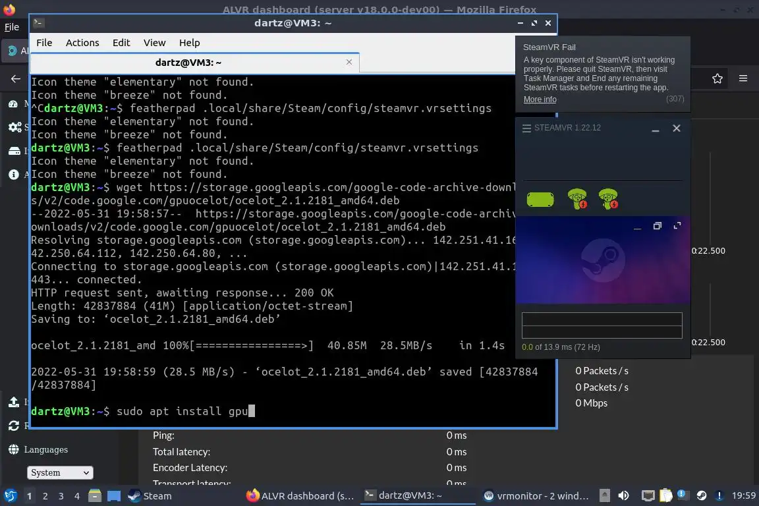This screenshot has height=506, width=759.
Task: Pop out the SteamVR mirror view
Action: 658,225
